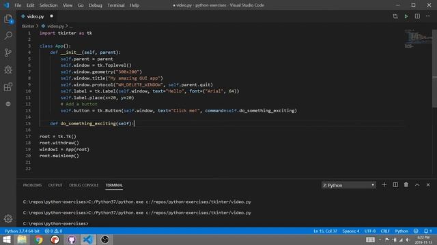Change the CRLF end of line sequence

(x=385, y=231)
